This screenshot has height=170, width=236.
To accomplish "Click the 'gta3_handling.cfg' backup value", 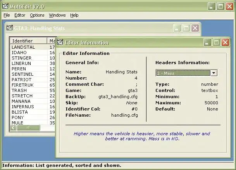I will coord(118,97).
